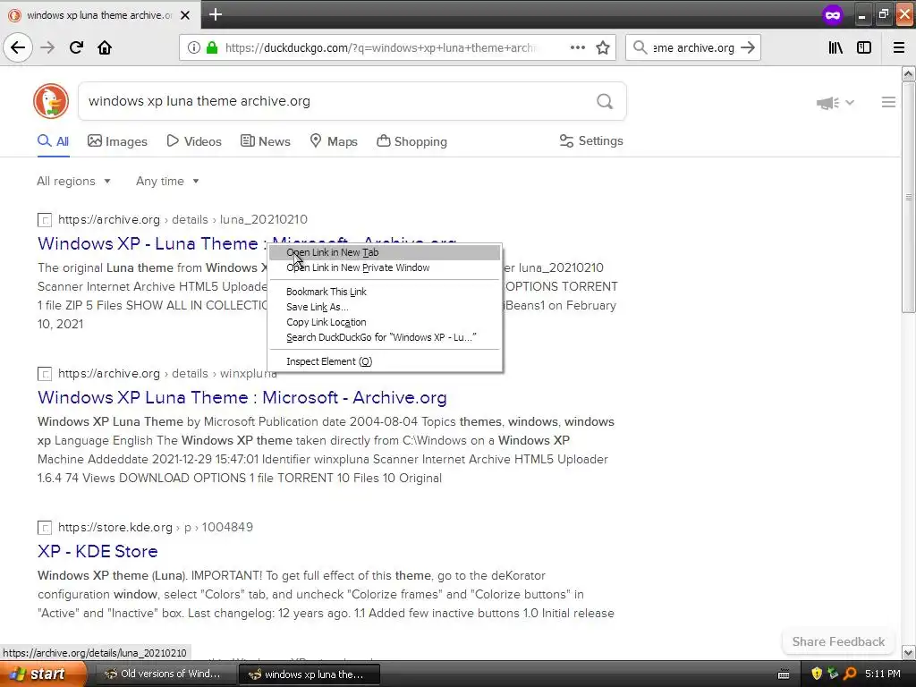Click the orange magnifier tray icon

click(850, 674)
